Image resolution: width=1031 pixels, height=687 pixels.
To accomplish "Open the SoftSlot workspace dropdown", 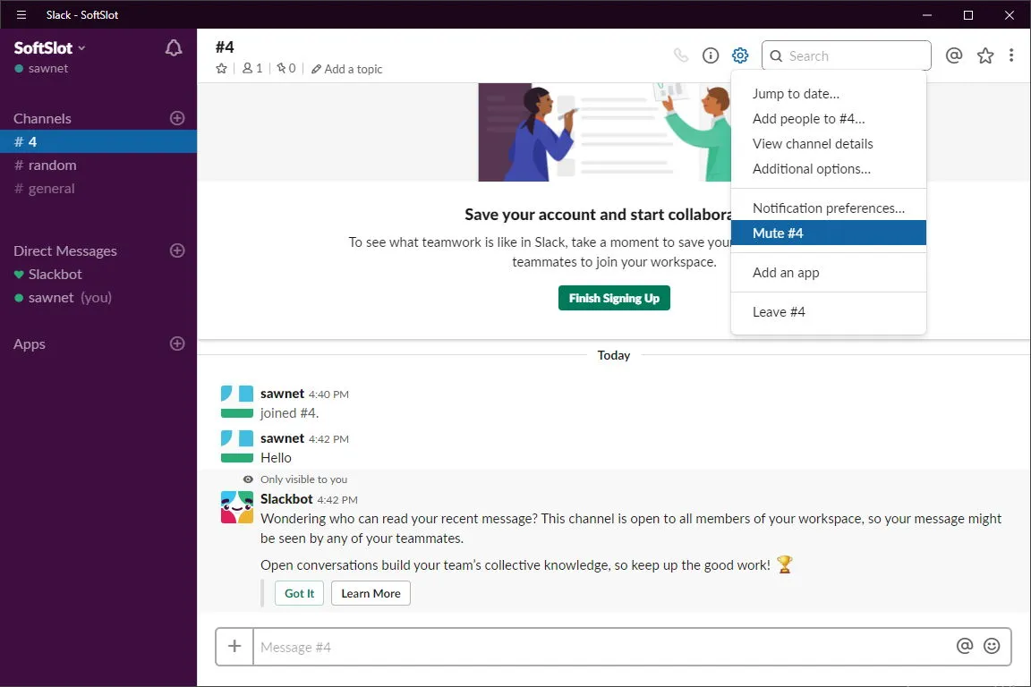I will (50, 48).
